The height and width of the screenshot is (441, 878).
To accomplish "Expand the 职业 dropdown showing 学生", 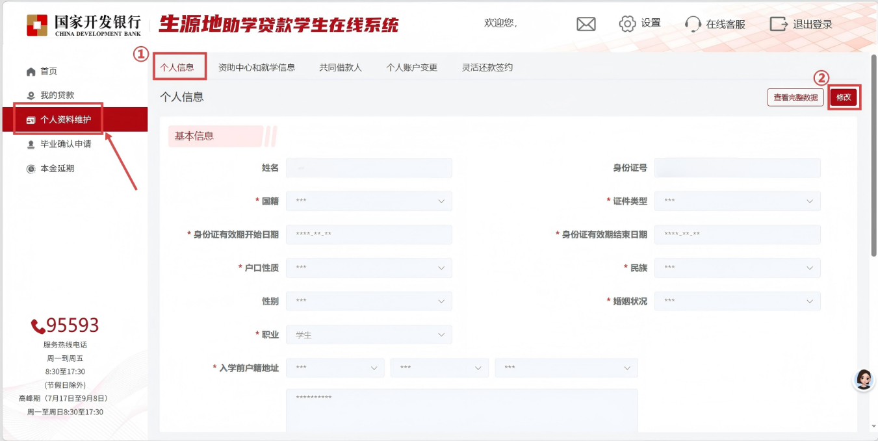I will pos(369,335).
